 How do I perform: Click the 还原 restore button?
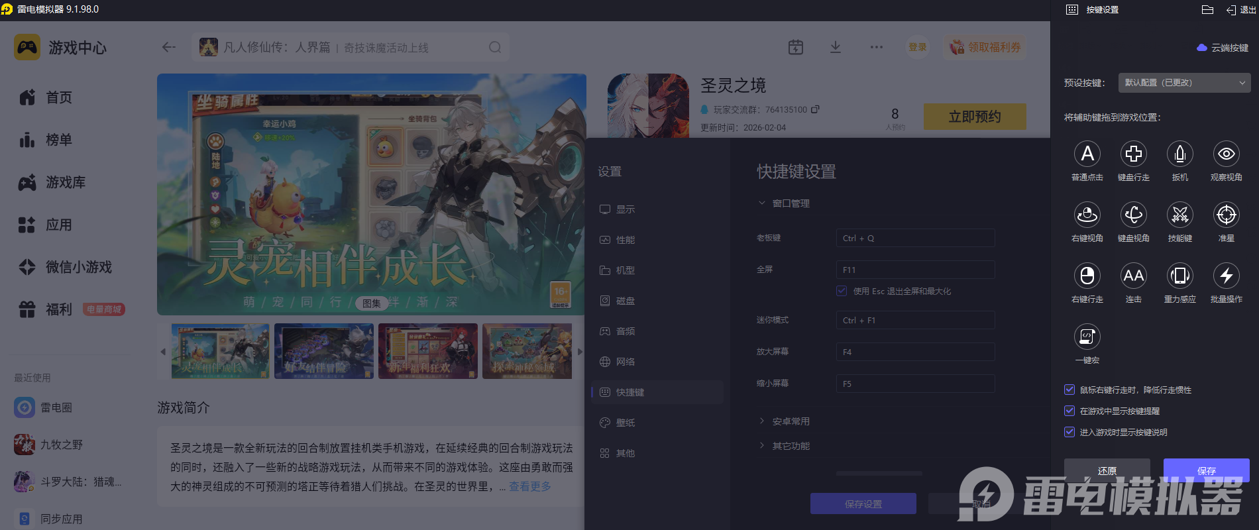[1107, 470]
